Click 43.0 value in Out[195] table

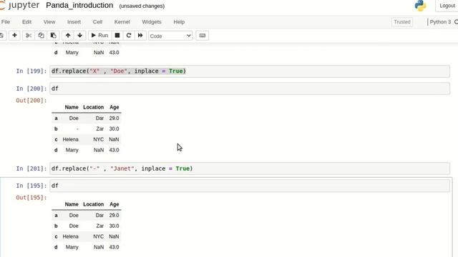point(114,247)
